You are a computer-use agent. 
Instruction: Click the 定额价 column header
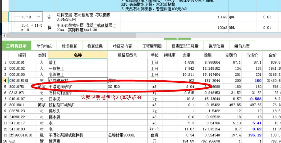(x=231, y=55)
